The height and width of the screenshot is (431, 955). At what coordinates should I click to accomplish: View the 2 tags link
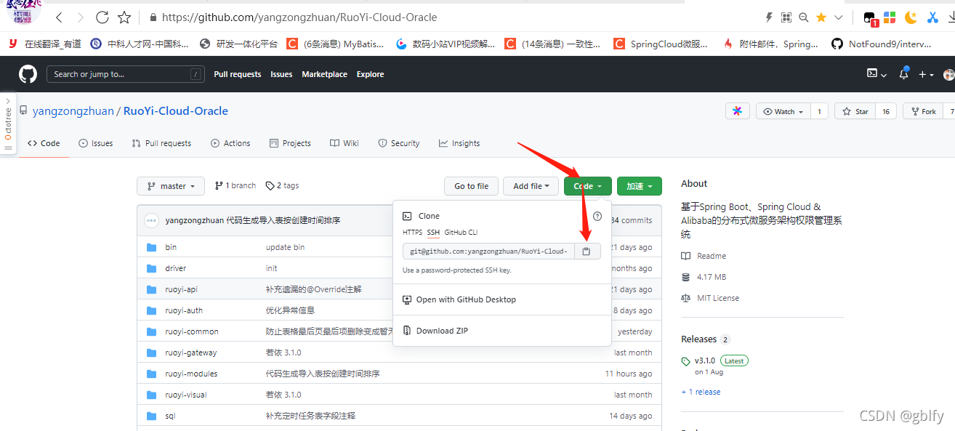[x=282, y=185]
